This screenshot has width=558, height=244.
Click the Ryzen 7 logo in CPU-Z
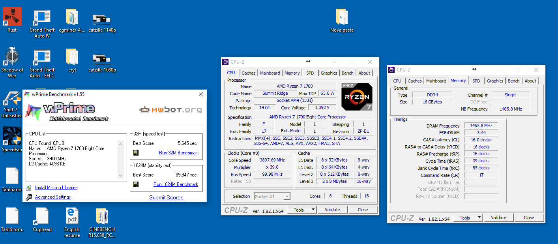point(357,97)
